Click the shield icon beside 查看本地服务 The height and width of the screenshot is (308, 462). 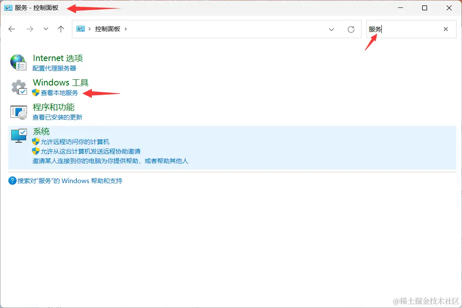pyautogui.click(x=34, y=93)
